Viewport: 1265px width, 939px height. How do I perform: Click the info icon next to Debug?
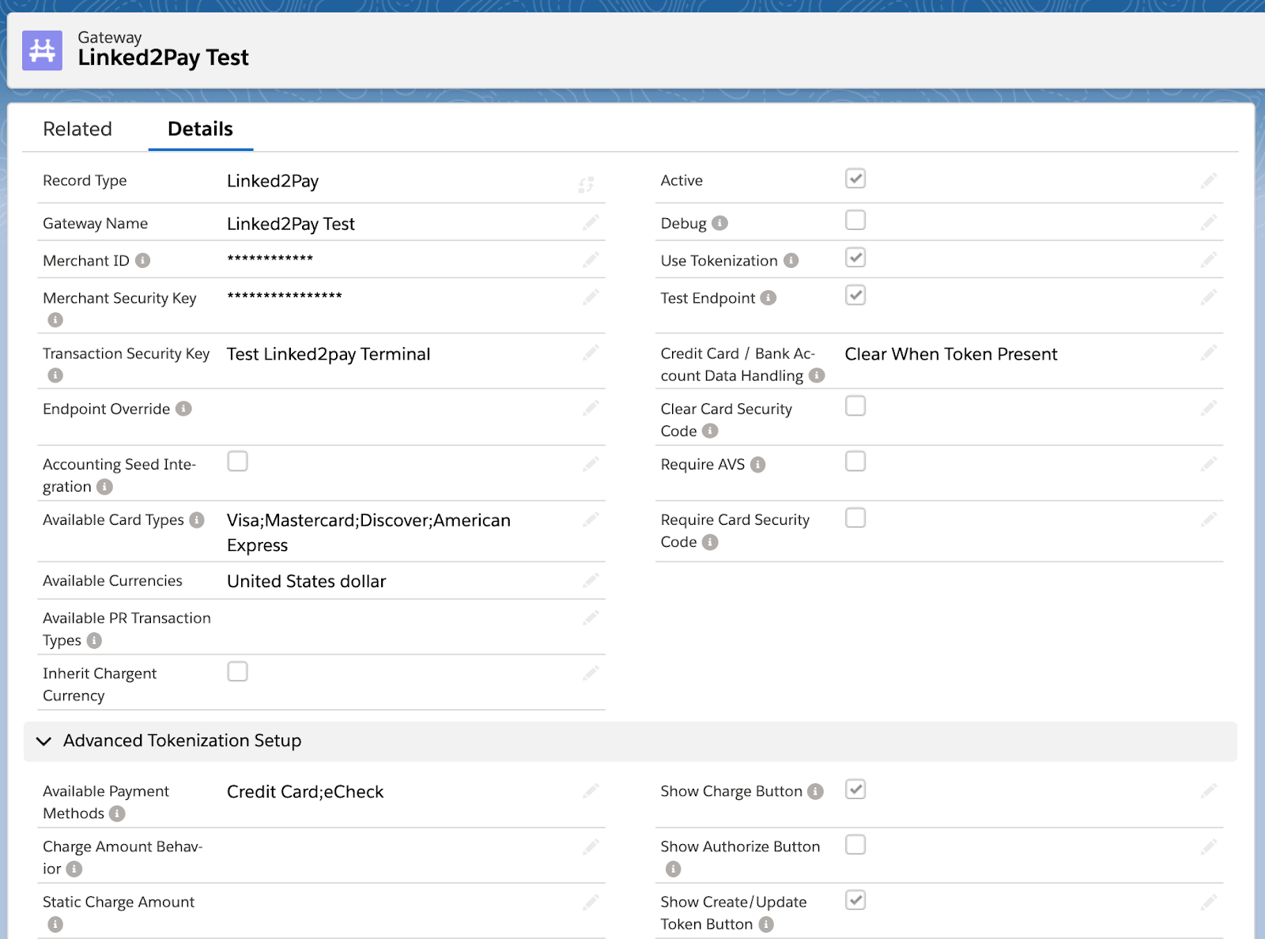tap(719, 224)
